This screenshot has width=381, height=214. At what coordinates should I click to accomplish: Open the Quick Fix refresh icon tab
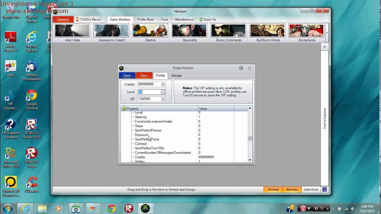coord(201,20)
